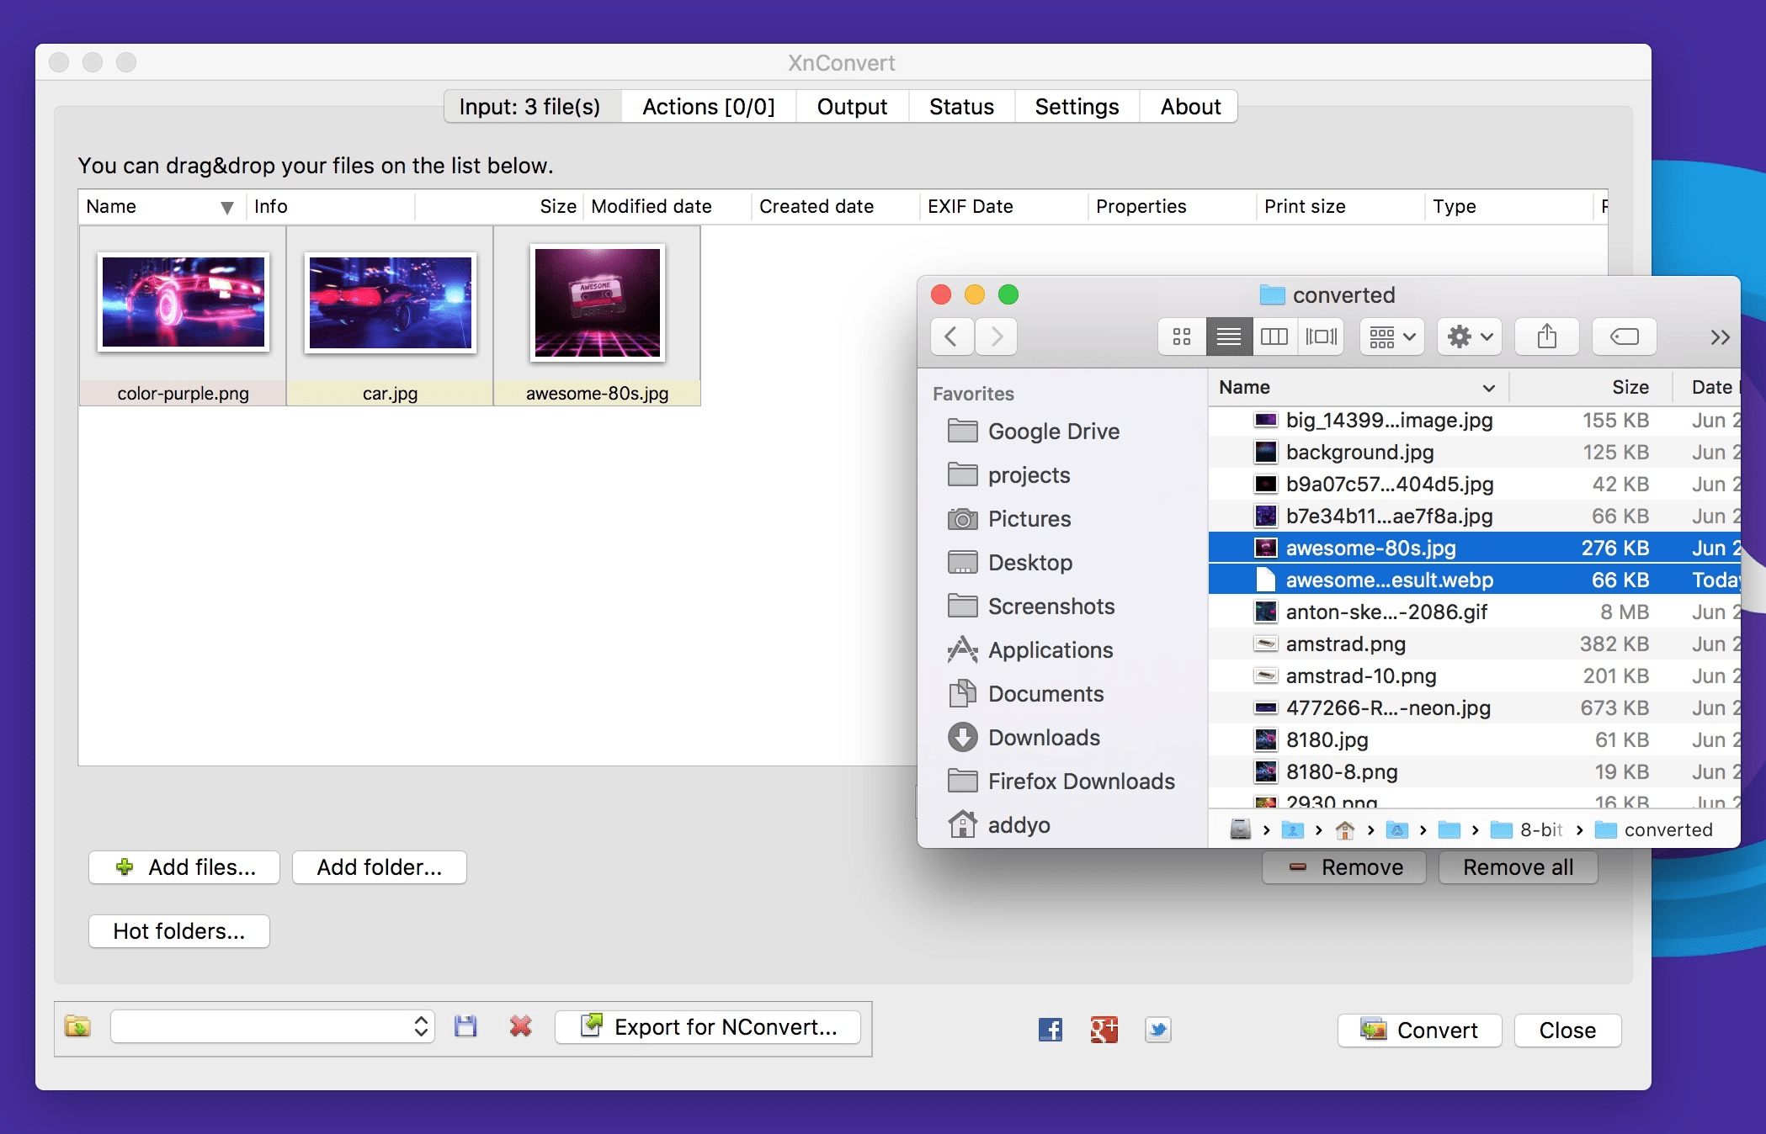The width and height of the screenshot is (1766, 1134).
Task: Open a hot folder via the folder icon
Action: pyautogui.click(x=77, y=1027)
